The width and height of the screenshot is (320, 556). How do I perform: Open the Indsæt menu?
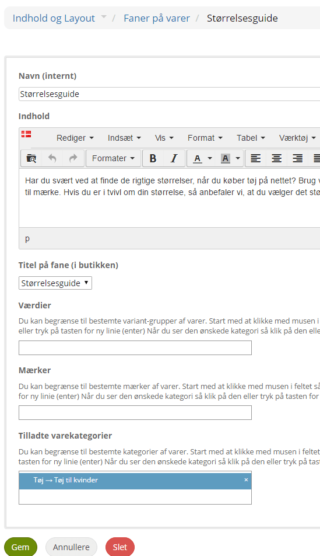click(x=124, y=138)
